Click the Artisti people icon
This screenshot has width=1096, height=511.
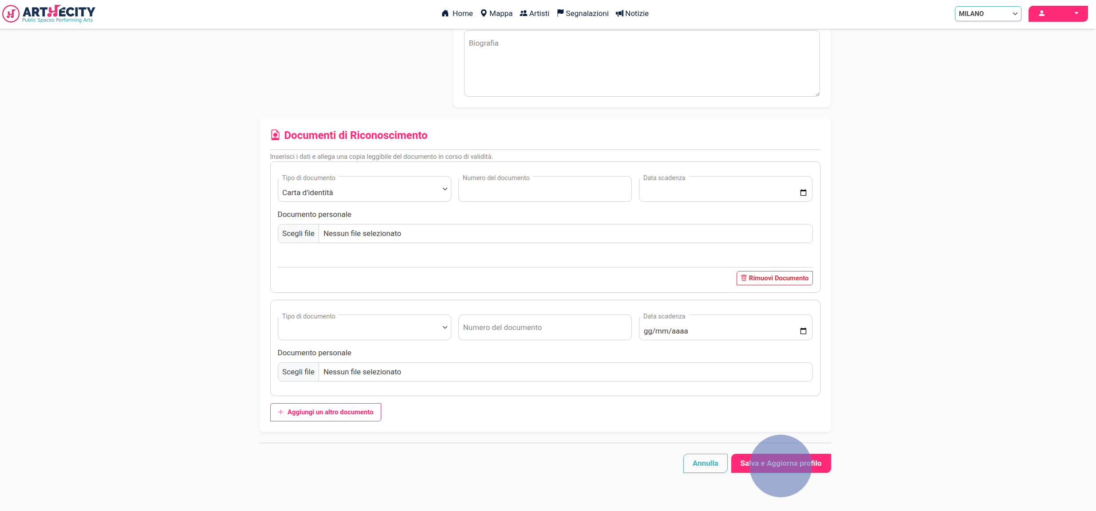(524, 13)
